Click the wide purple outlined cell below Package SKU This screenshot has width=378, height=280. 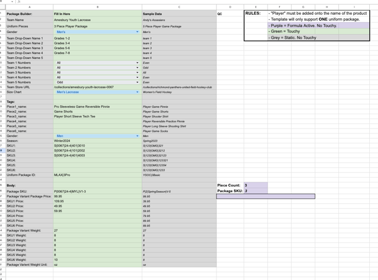click(265, 196)
